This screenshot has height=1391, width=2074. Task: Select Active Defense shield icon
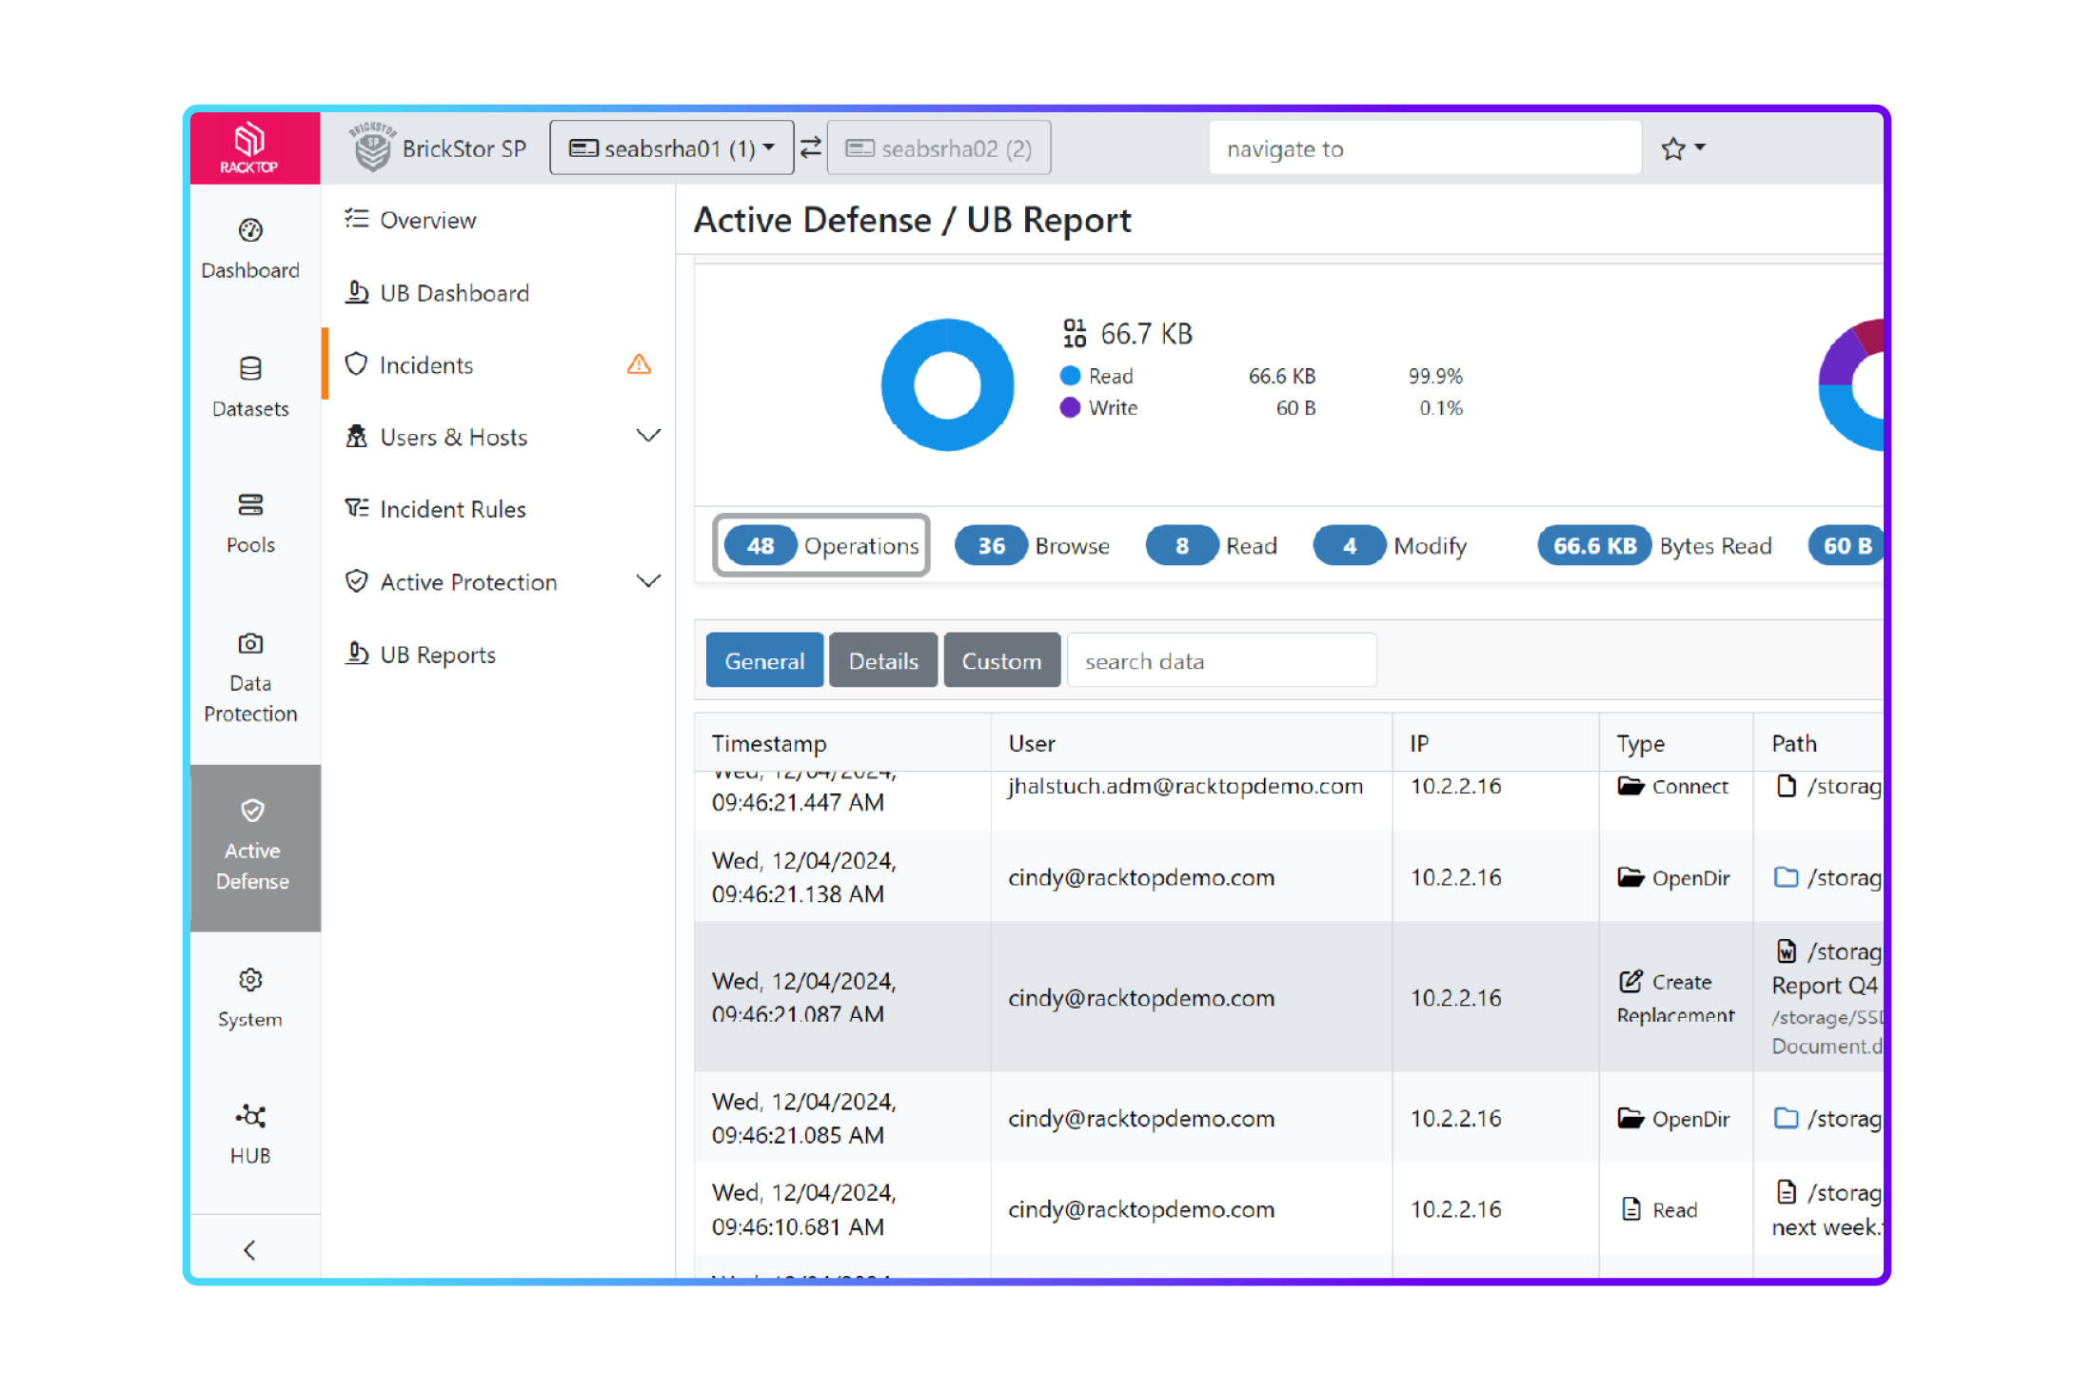tap(252, 810)
